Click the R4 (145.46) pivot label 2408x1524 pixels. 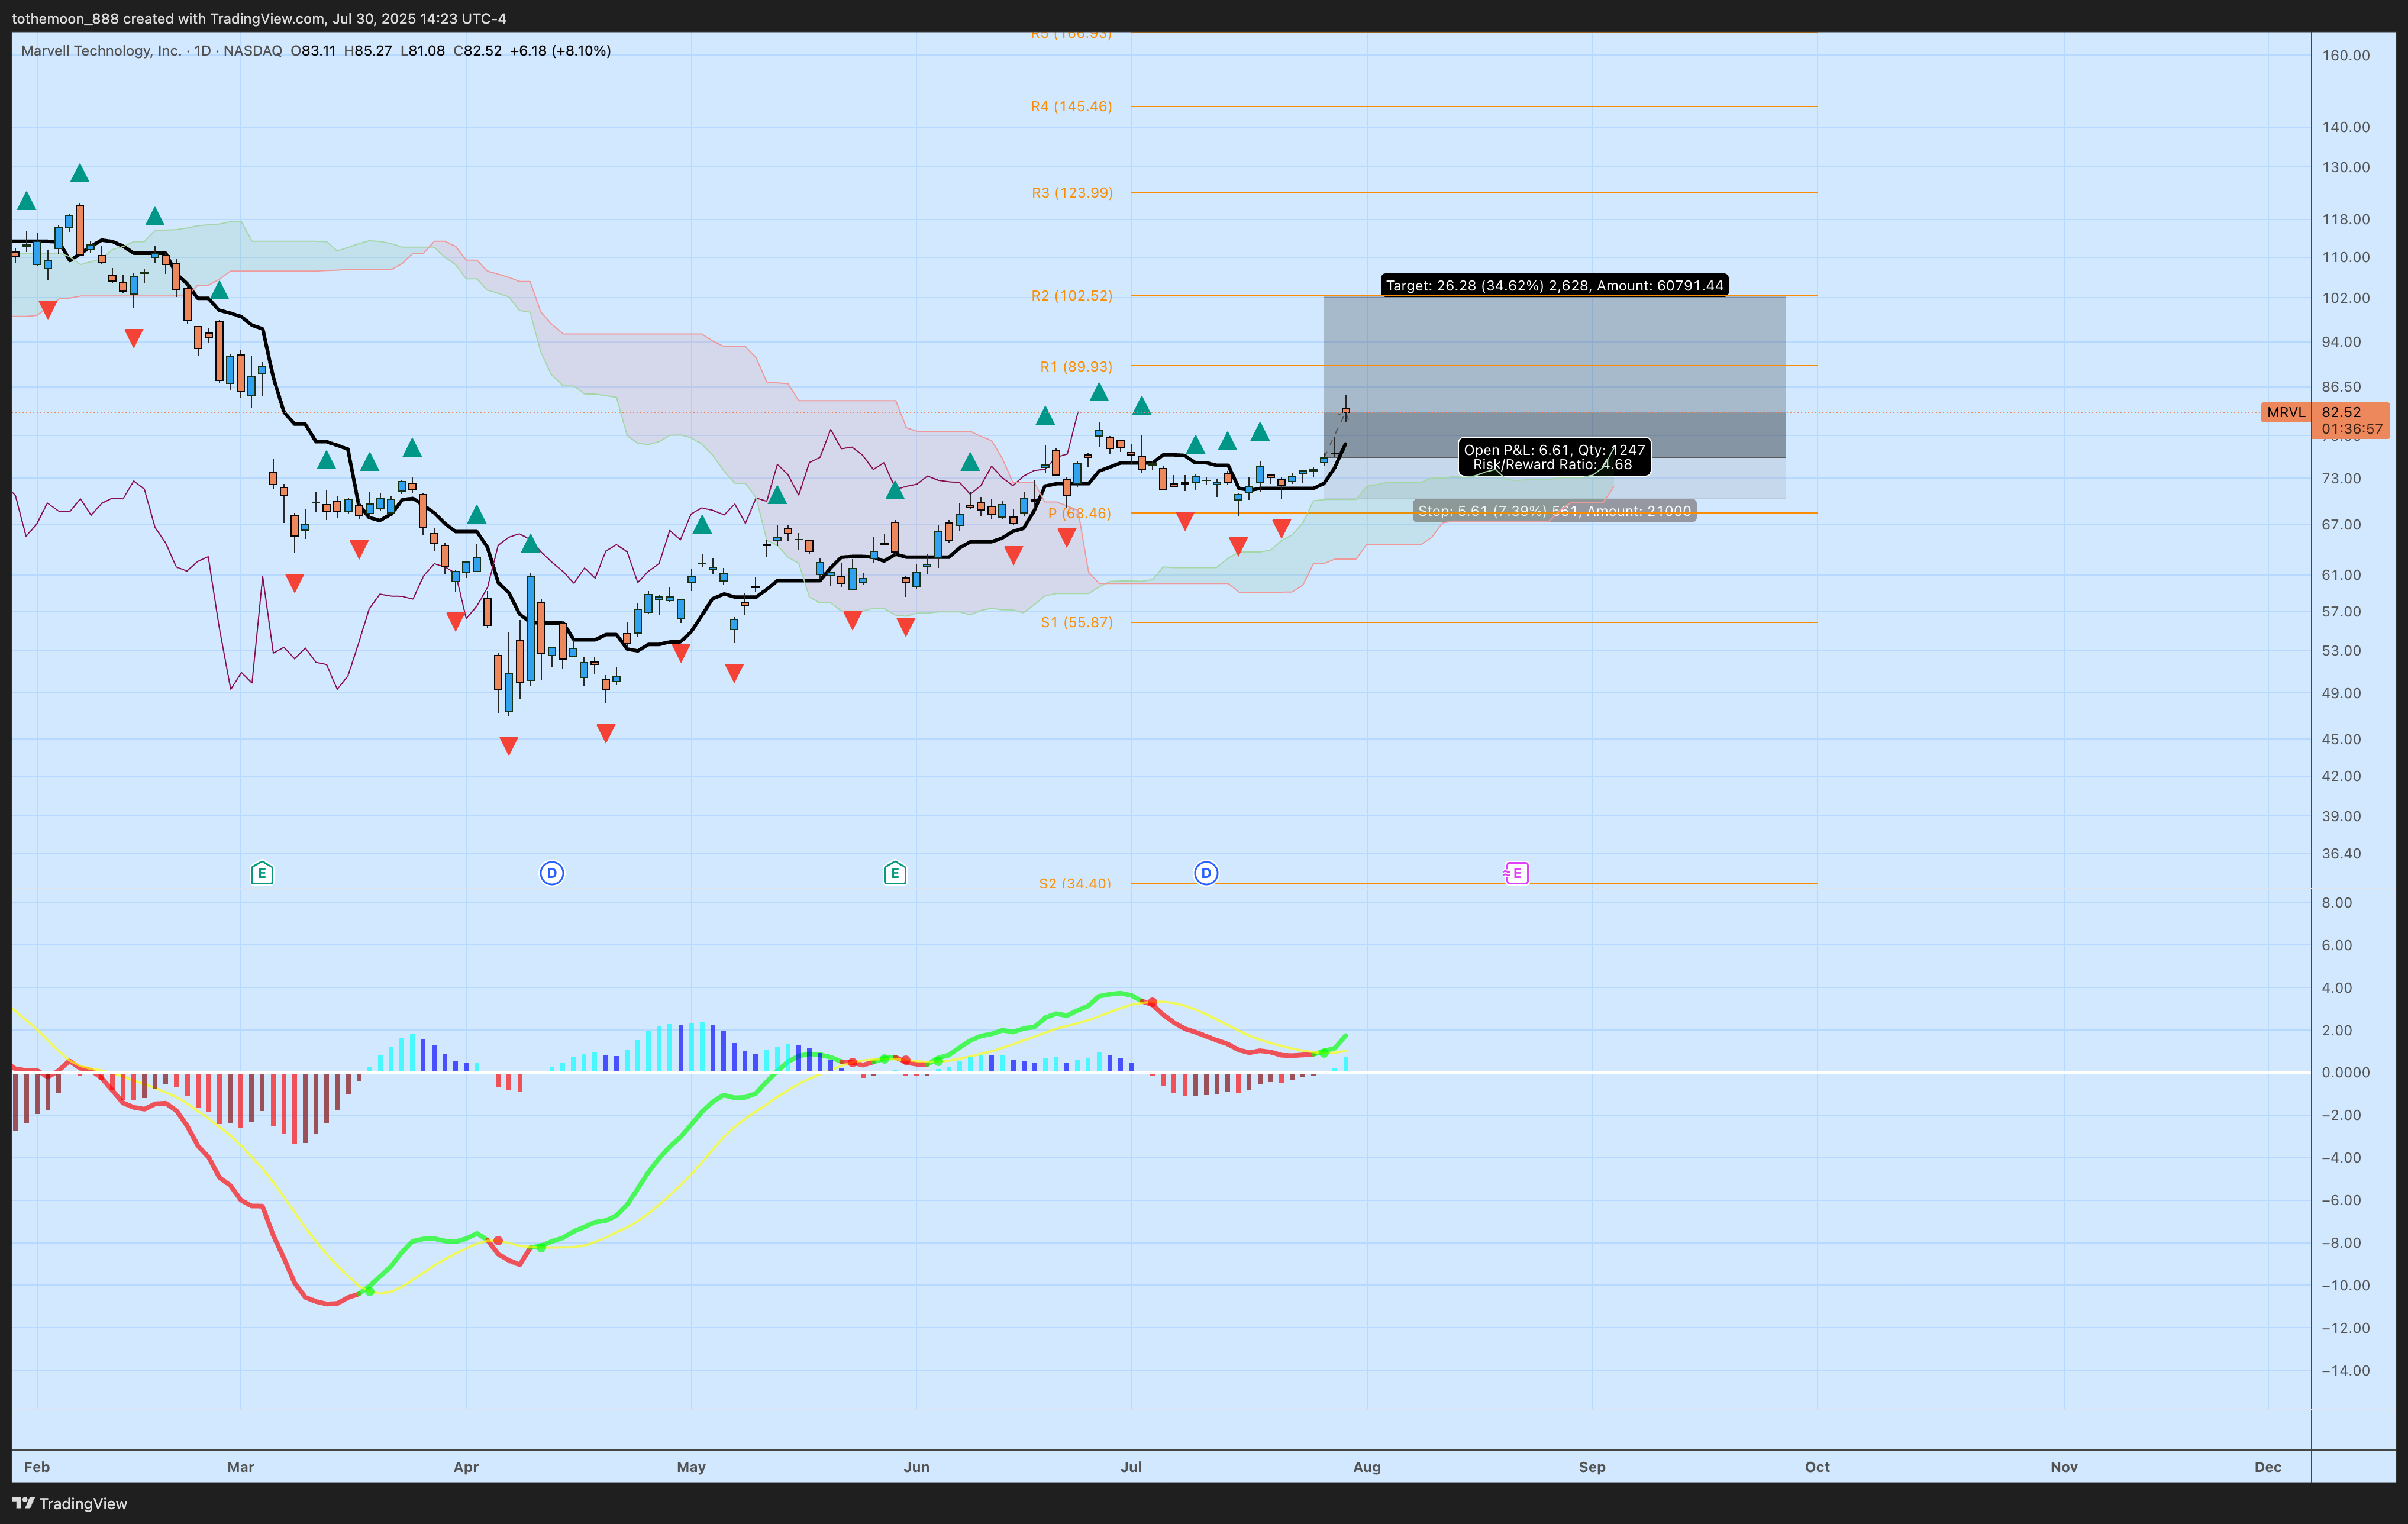coord(1071,106)
